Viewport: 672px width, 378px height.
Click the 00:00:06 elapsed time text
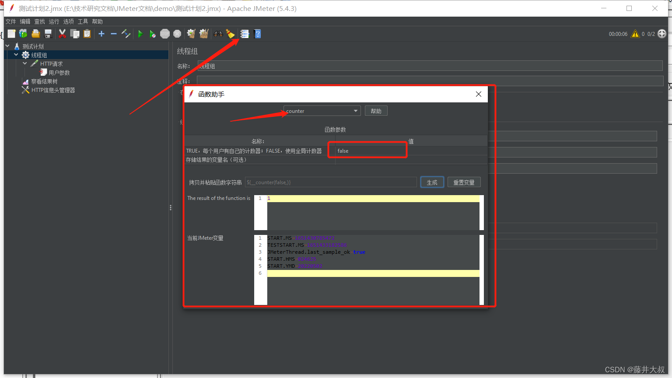tap(618, 34)
